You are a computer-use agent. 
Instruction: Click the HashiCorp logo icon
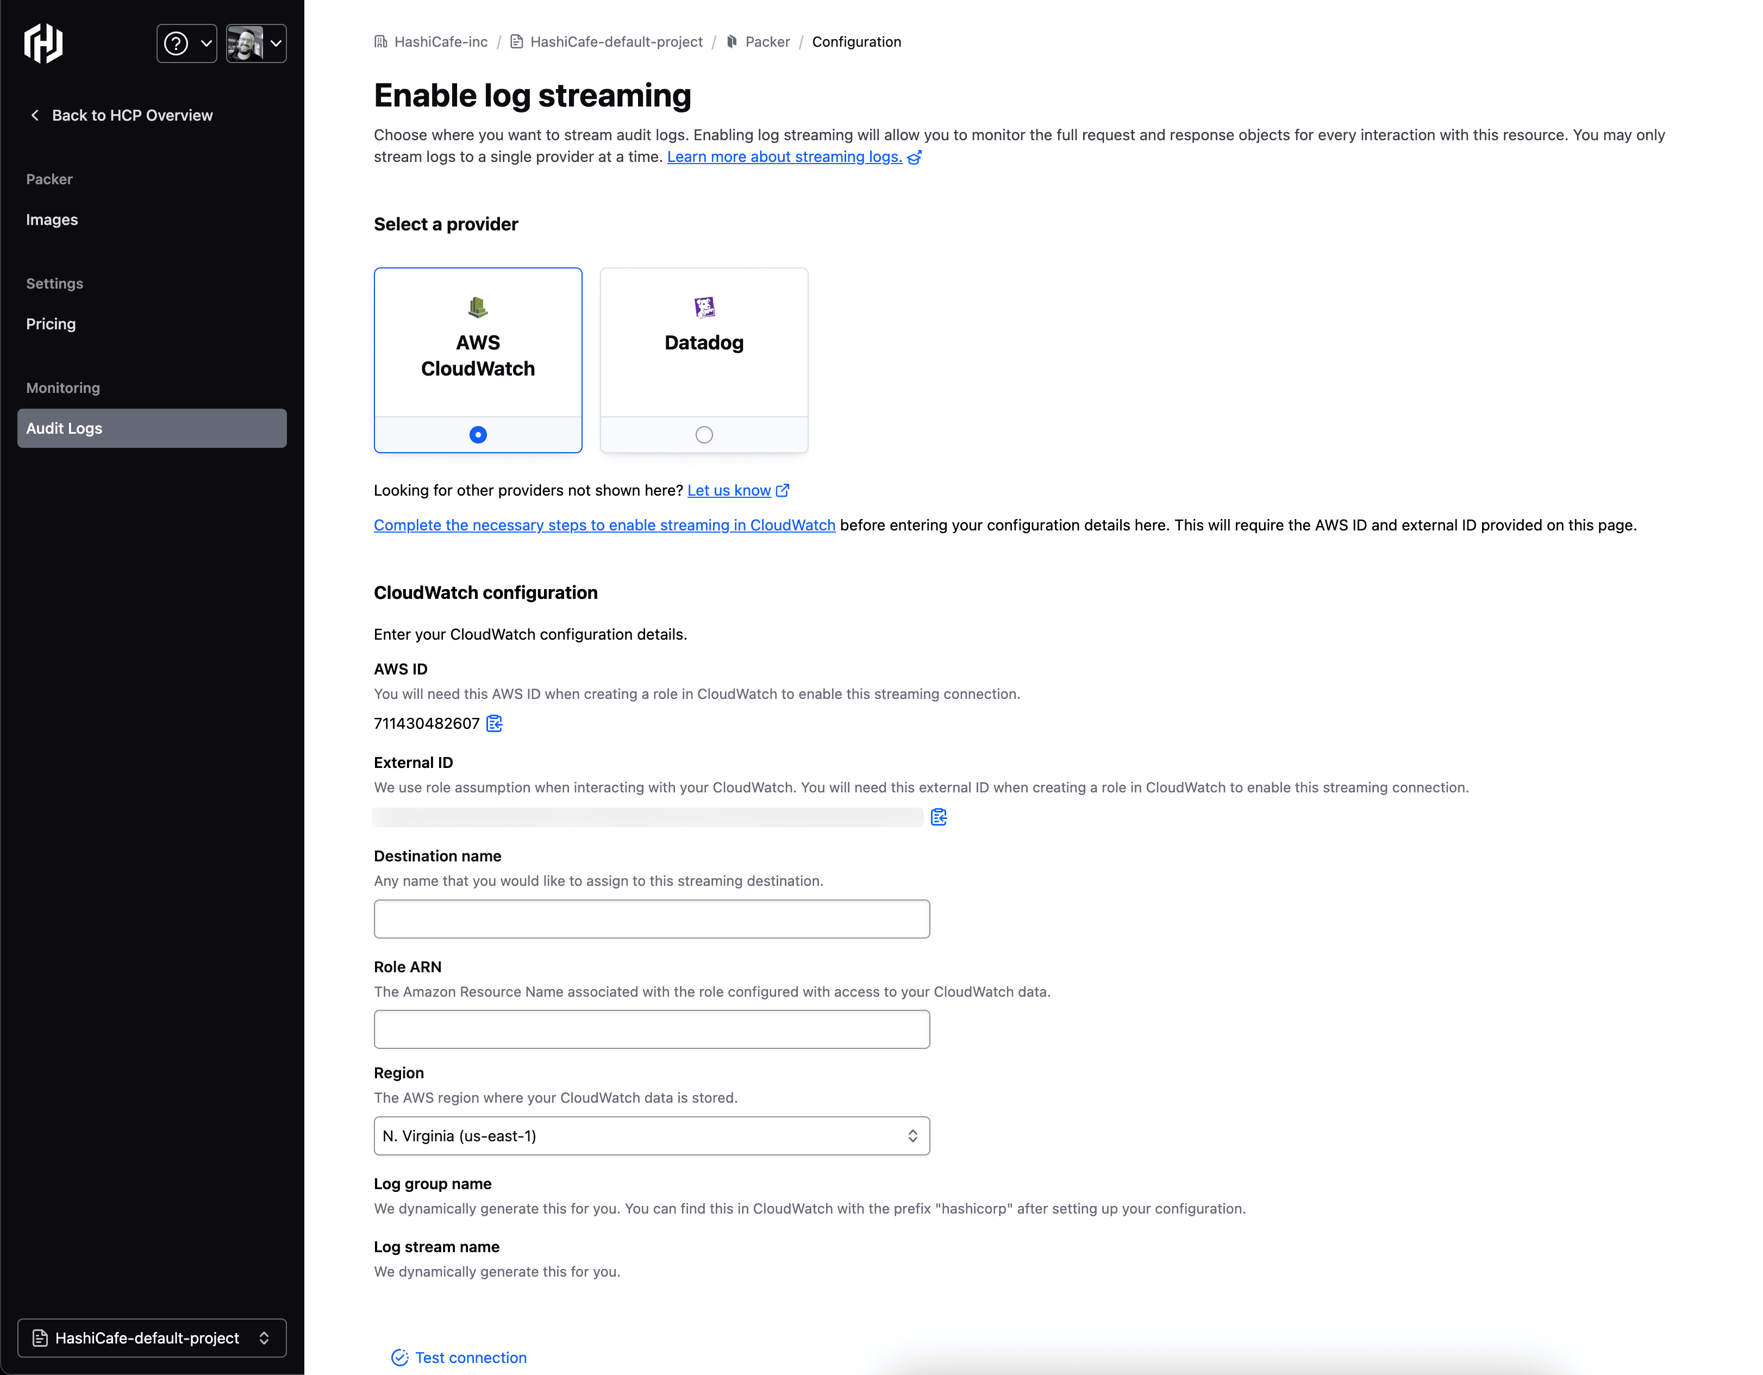43,43
